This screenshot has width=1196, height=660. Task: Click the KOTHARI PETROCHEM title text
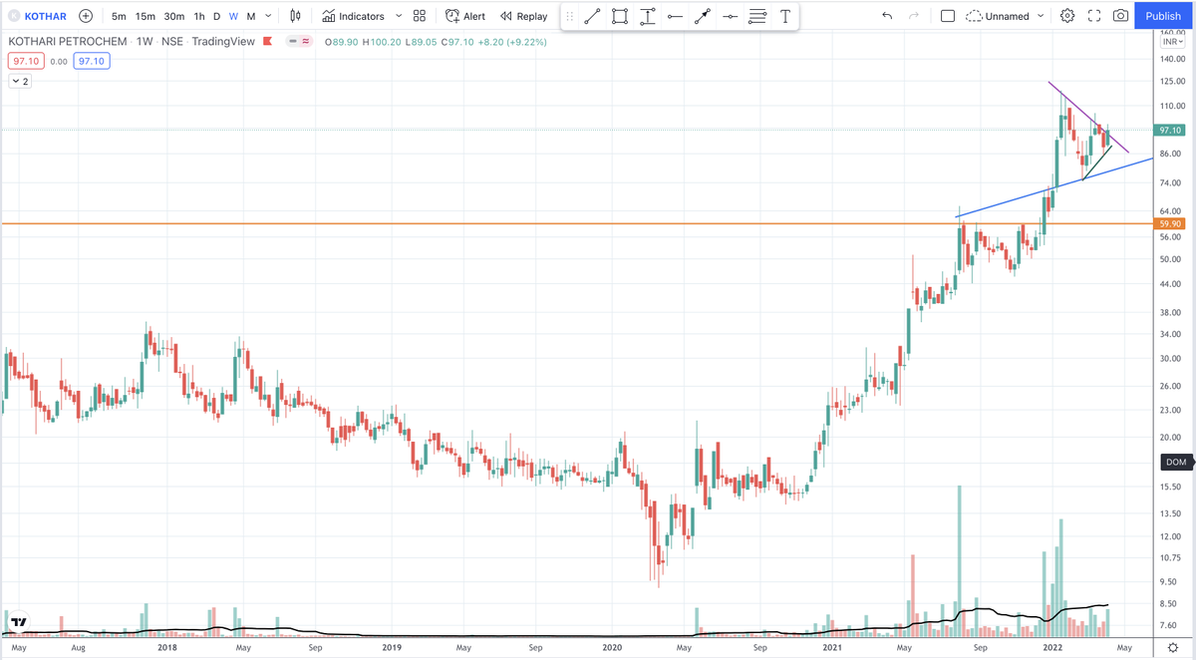67,43
